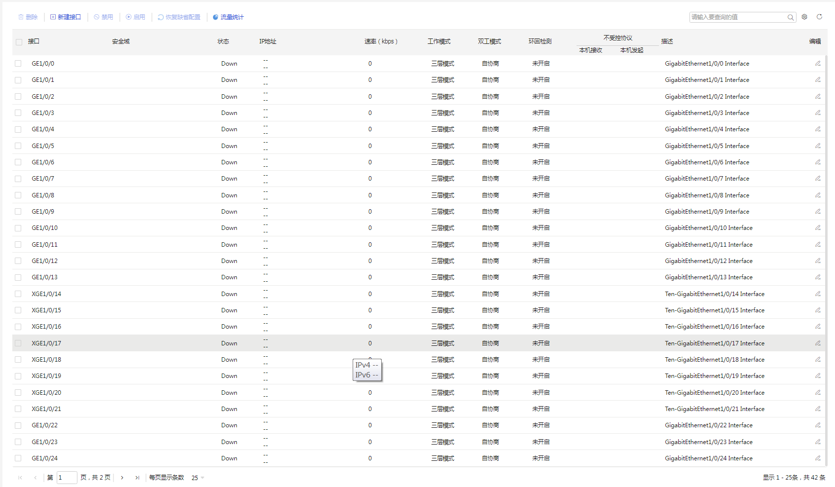Edit GE1/0/0 using its pencil icon
This screenshot has width=835, height=487.
point(817,63)
